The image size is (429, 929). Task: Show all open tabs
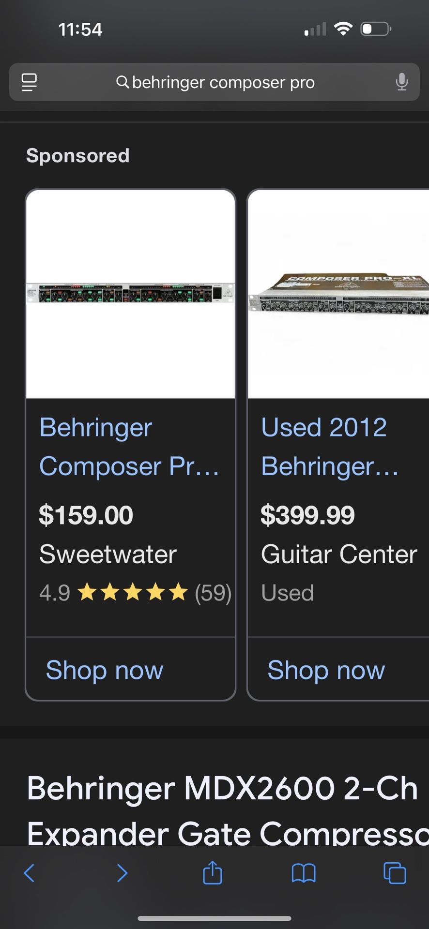point(395,873)
